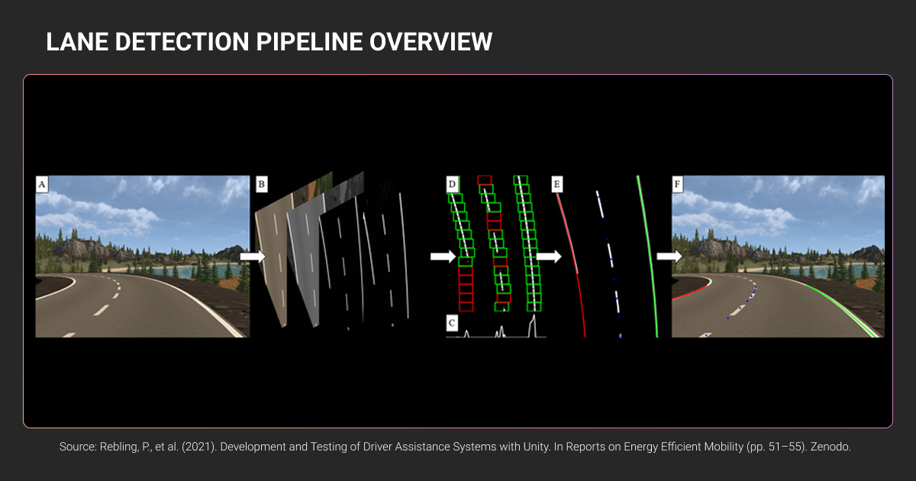The width and height of the screenshot is (916, 481).
Task: Click the "F" panel label
Action: (x=678, y=184)
